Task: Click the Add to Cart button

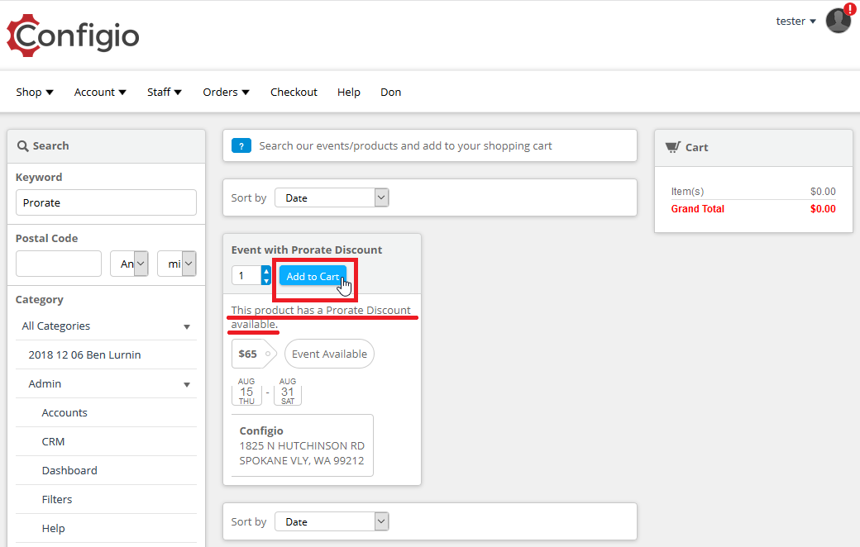Action: pyautogui.click(x=313, y=276)
